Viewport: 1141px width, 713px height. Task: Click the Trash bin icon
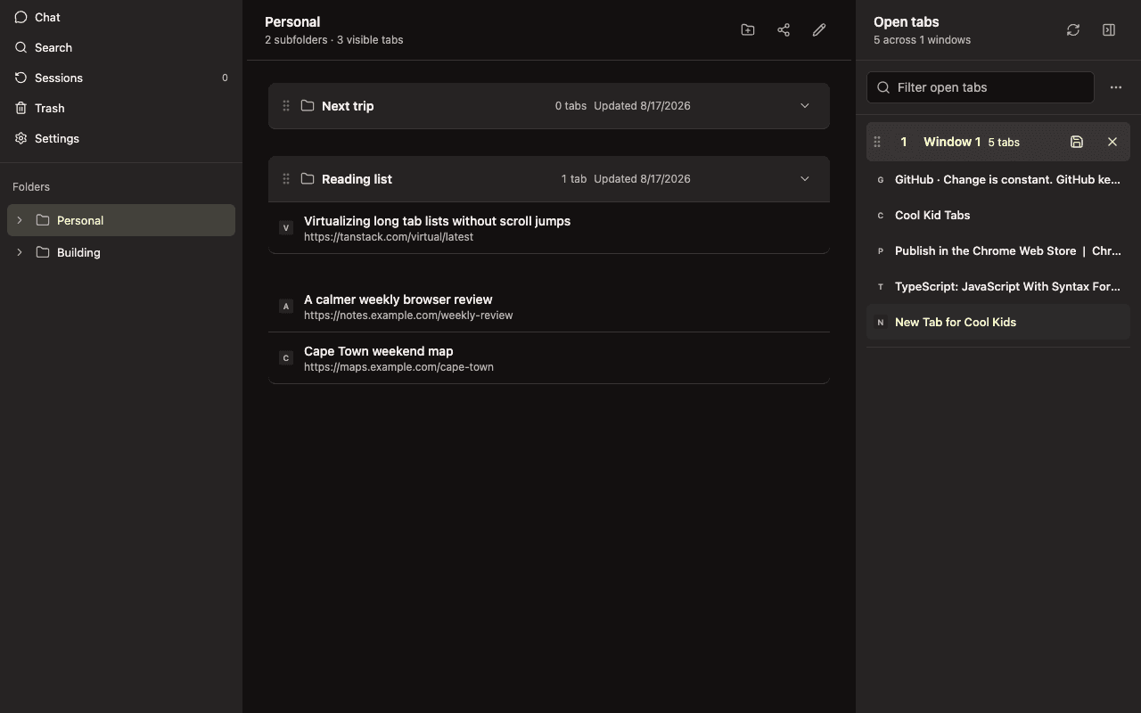pyautogui.click(x=21, y=108)
